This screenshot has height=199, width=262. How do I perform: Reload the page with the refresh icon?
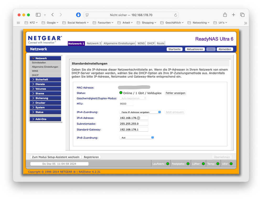tap(175, 15)
